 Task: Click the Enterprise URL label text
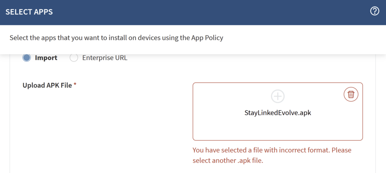[x=105, y=58]
